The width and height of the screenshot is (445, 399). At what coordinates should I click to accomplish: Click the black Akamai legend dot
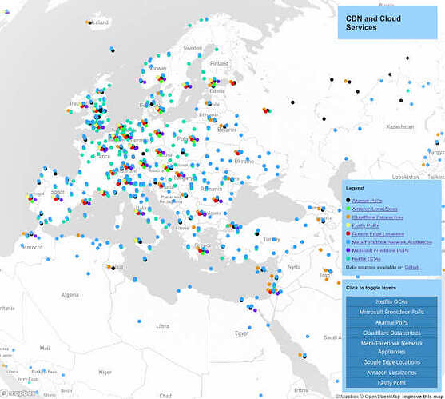tap(348, 200)
